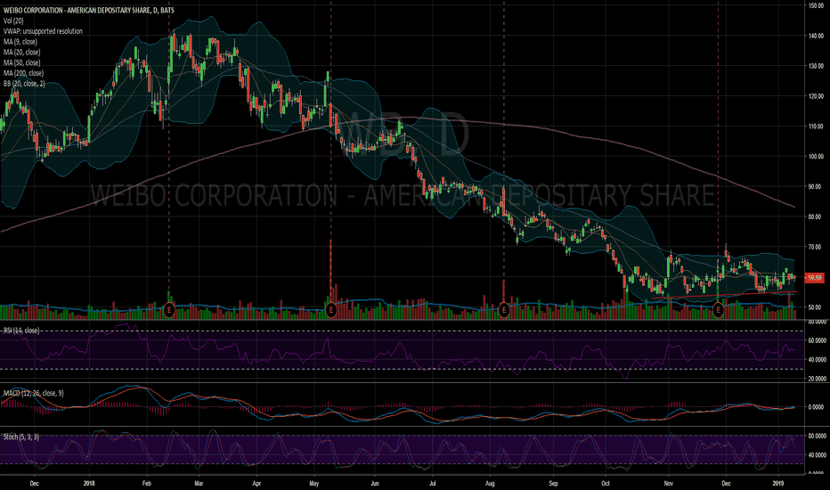The width and height of the screenshot is (830, 490).
Task: Click the 80.0000 Stoch axis label
Action: pyautogui.click(x=818, y=436)
